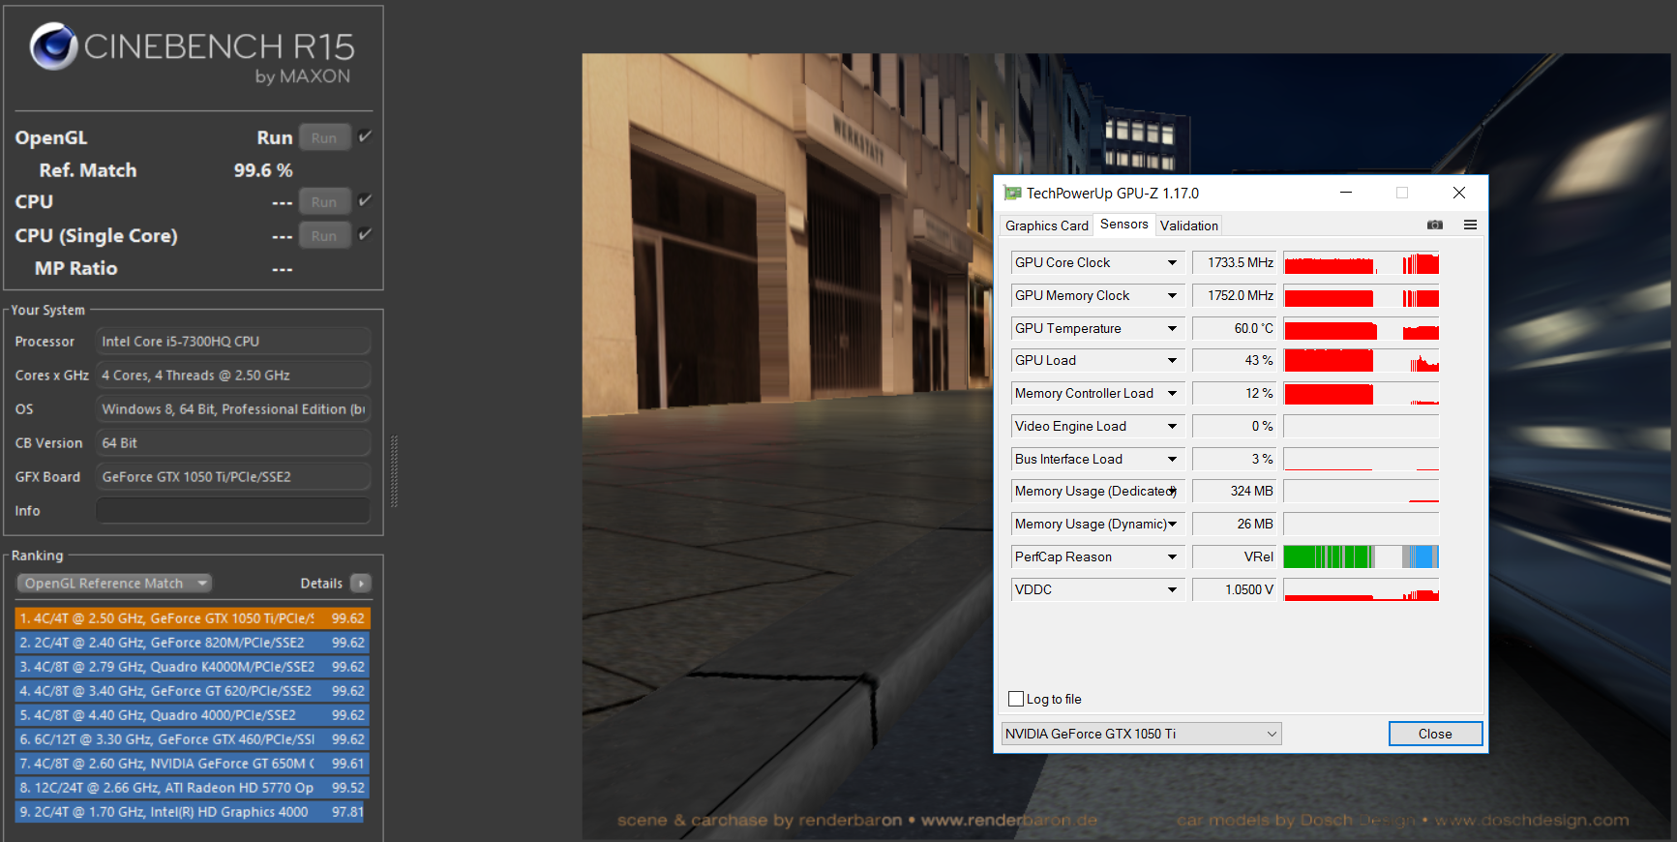Open Bus Interface Load dropdown
This screenshot has height=842, width=1677.
click(1172, 460)
